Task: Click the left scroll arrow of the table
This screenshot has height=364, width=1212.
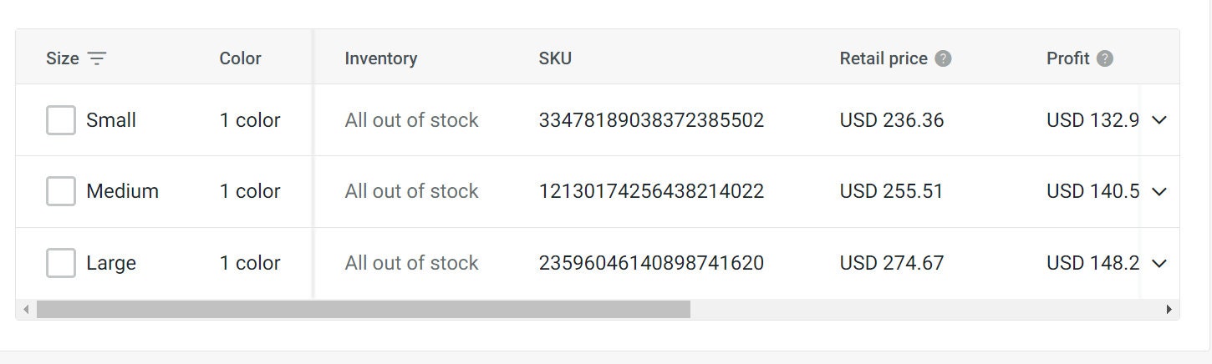Action: click(26, 310)
